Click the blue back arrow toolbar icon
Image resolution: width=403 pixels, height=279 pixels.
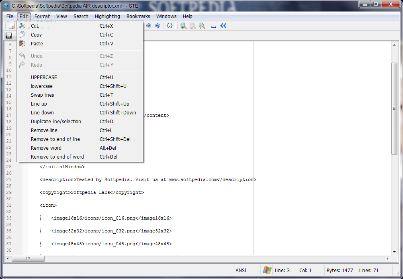(x=149, y=26)
